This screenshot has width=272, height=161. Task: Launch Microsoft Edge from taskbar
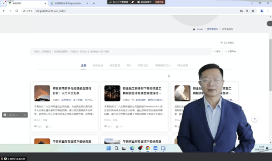pyautogui.click(x=132, y=148)
